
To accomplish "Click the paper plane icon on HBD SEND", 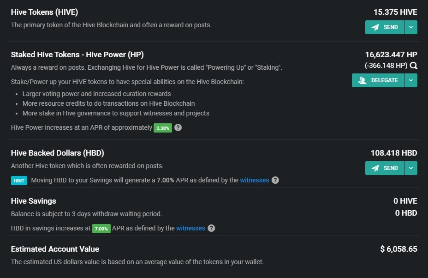I will point(375,168).
